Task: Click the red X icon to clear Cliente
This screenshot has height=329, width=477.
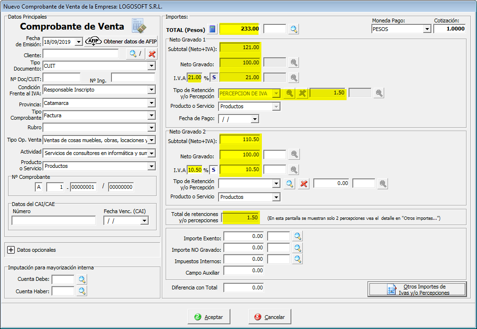Action: point(152,54)
